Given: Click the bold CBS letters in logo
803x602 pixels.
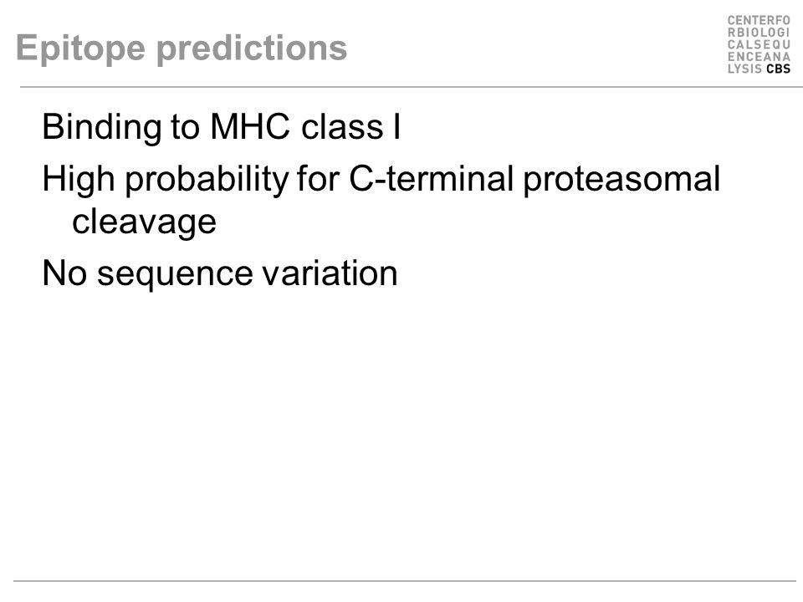Looking at the screenshot, I should [779, 69].
